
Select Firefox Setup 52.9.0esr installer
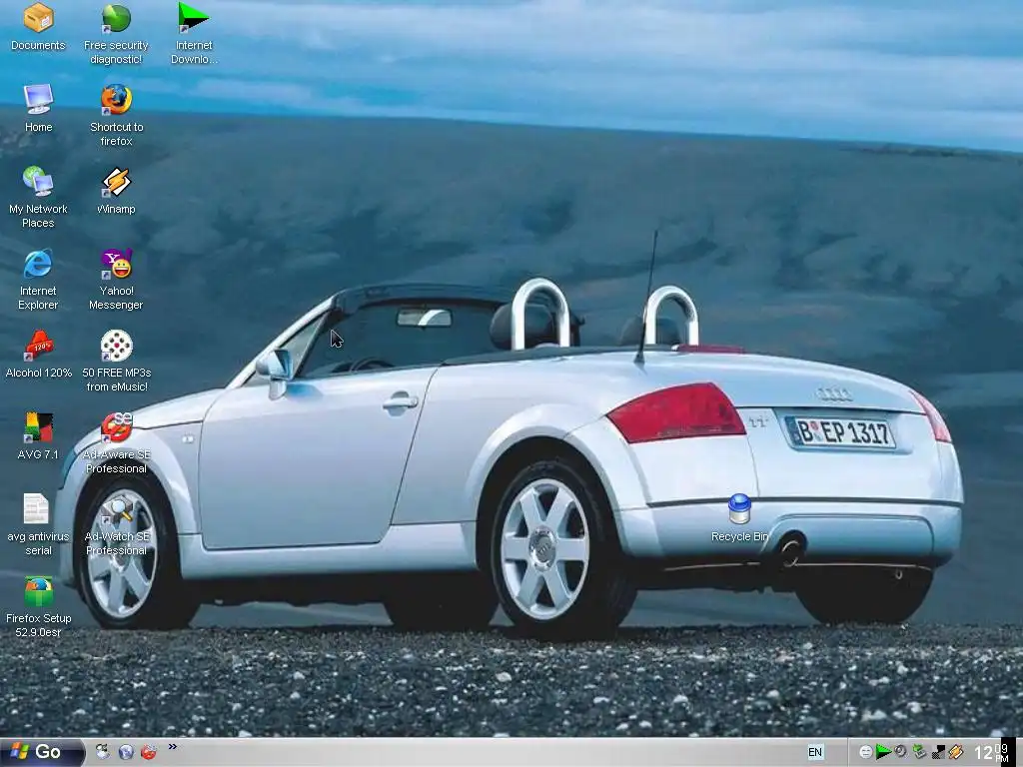pyautogui.click(x=39, y=606)
